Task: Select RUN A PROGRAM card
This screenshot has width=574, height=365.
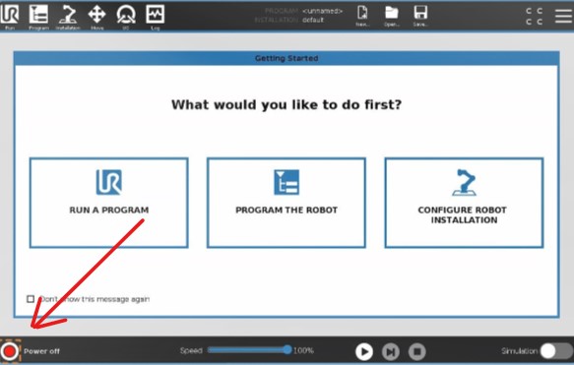Action: tap(108, 203)
